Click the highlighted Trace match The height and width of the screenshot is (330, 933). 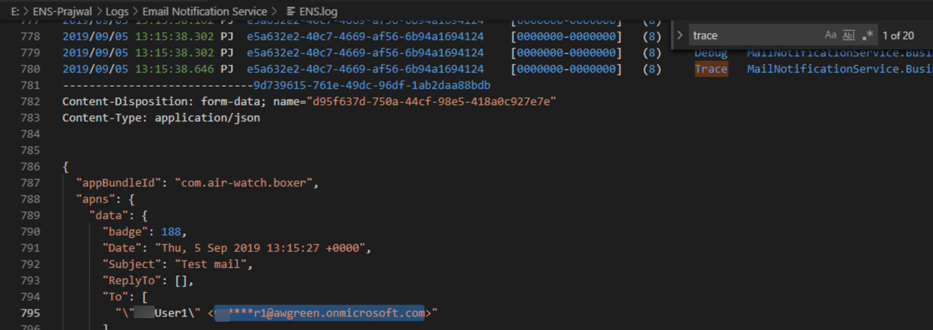711,69
